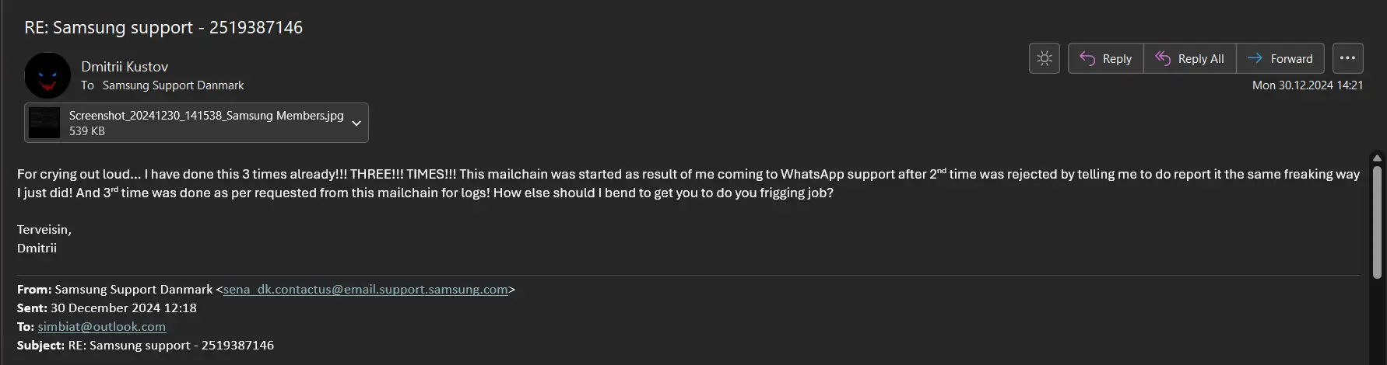Screen dimensions: 1387x365
Task: Click the Forward arrow icon
Action: click(x=1255, y=58)
